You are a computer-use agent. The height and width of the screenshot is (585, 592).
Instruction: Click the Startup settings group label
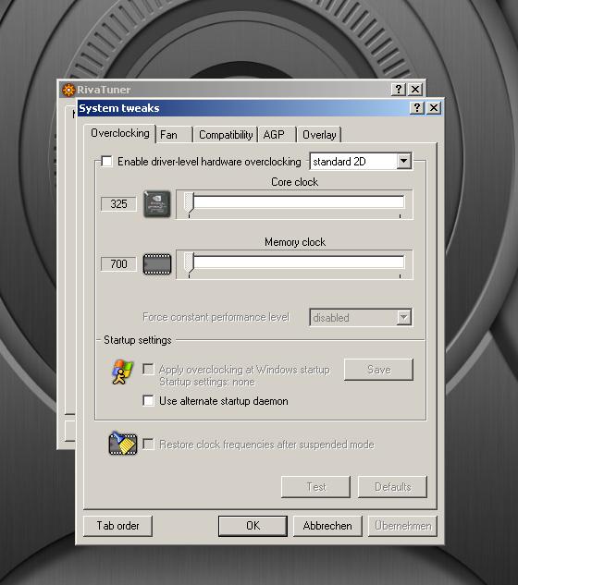tap(138, 340)
